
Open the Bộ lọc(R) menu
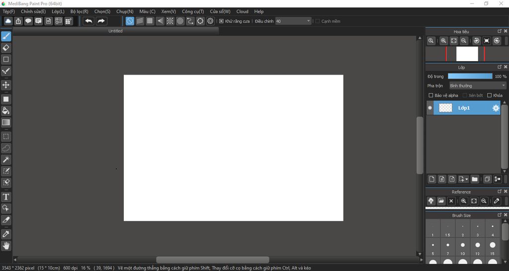coord(79,11)
